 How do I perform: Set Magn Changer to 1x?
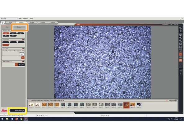point(16,65)
